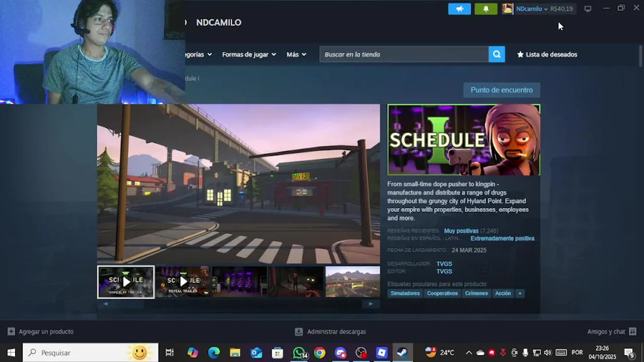Launch Microsoft Edge from taskbar
The height and width of the screenshot is (362, 644).
214,352
